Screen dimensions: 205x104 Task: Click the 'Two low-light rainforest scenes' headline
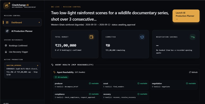[x=110, y=16]
